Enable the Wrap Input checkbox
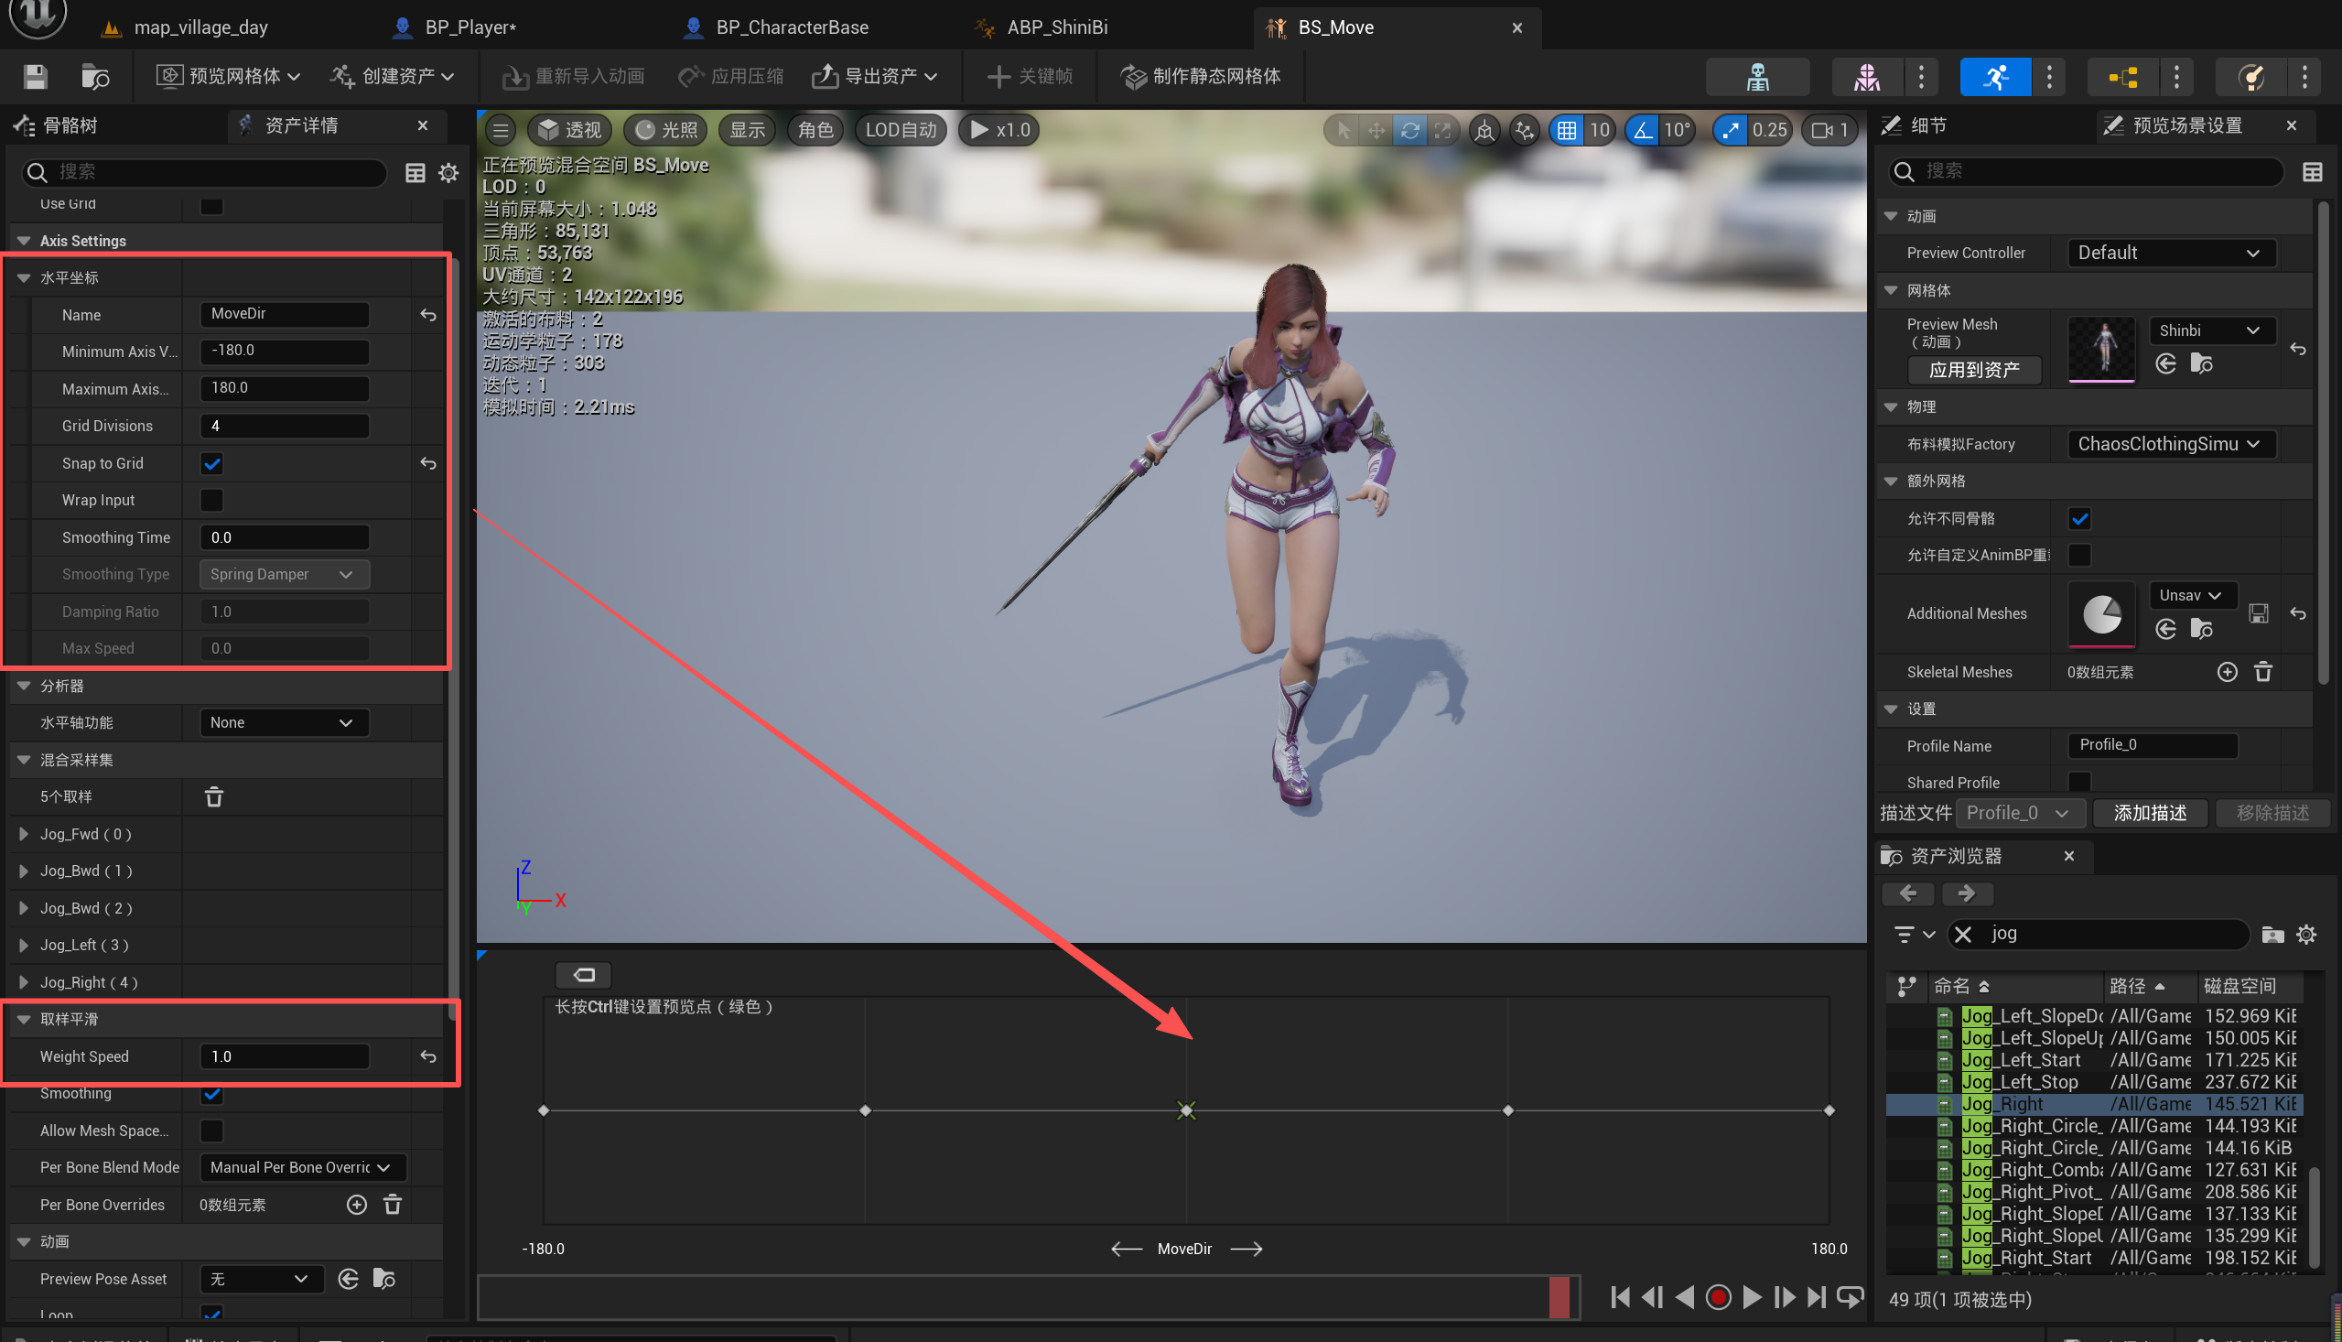 (x=212, y=501)
